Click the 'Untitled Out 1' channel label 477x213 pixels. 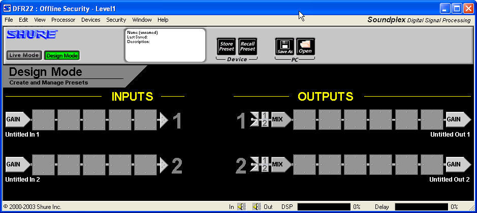pos(450,135)
